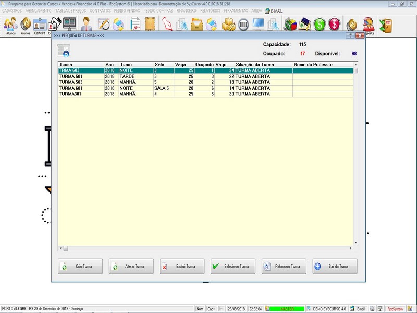This screenshot has height=313, width=417.
Task: Click the SALA 5 cell
Action: point(164,88)
